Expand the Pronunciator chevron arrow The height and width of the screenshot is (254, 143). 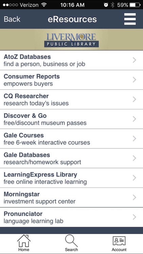(x=134, y=217)
